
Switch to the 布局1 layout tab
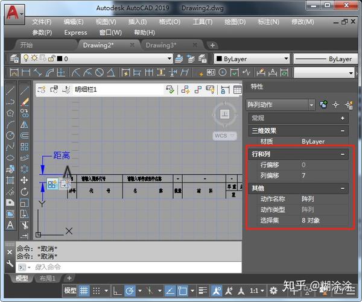click(47, 278)
